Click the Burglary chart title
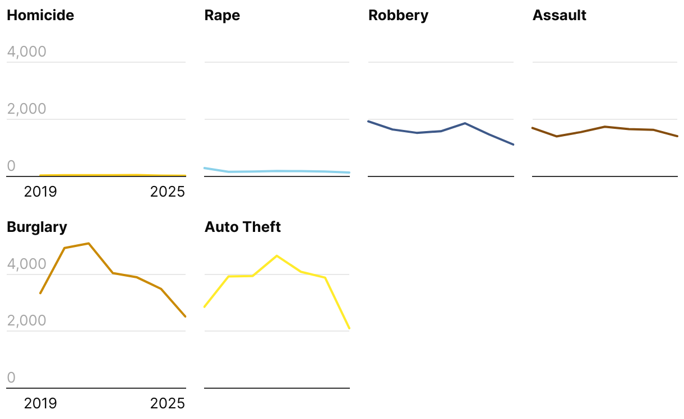Viewport: 684px width, 419px height. coord(37,227)
